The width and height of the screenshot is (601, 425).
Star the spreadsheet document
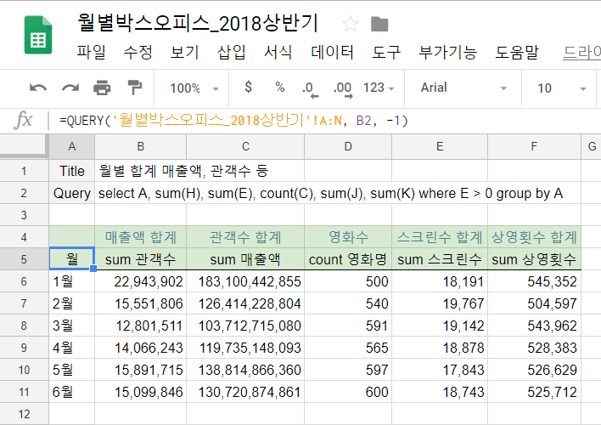(x=349, y=24)
